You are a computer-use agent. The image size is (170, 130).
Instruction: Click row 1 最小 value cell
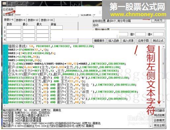click(29, 28)
